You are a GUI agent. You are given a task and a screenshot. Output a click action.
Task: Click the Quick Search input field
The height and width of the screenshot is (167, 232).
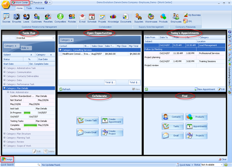(x=27, y=165)
